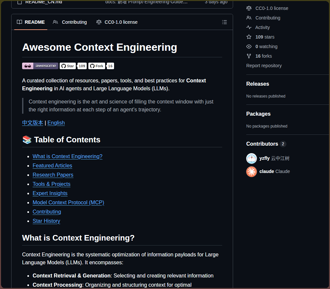
Task: Open Tools & Projects link
Action: click(x=51, y=184)
